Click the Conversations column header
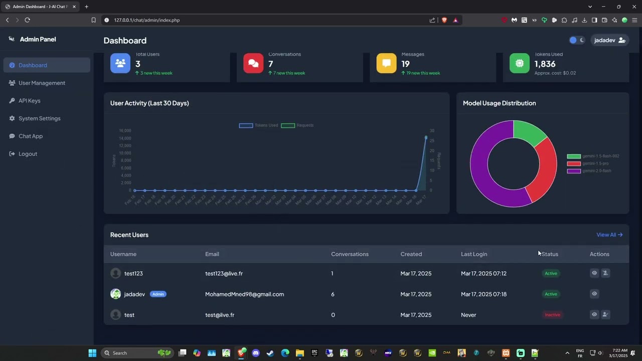 coord(350,254)
